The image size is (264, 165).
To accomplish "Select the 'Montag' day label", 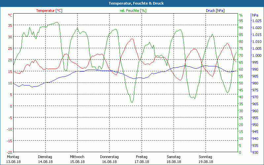I will pos(13,157).
